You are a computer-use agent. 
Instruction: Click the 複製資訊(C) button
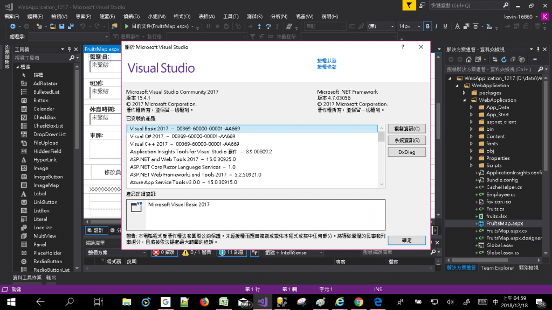coord(406,129)
